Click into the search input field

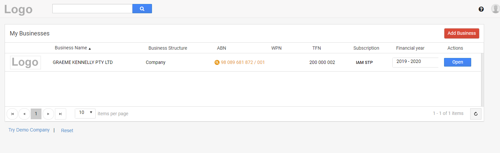pos(92,9)
